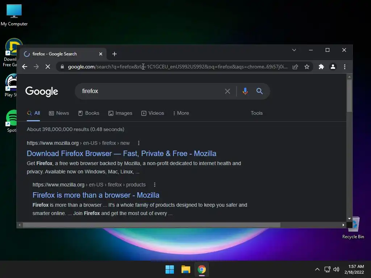Select the Download Free Games desktop shortcut
371x278 pixels.
click(x=10, y=53)
